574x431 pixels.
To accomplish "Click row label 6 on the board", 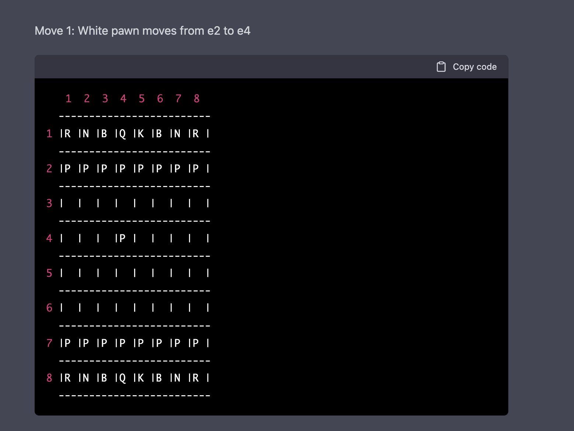I will (49, 308).
